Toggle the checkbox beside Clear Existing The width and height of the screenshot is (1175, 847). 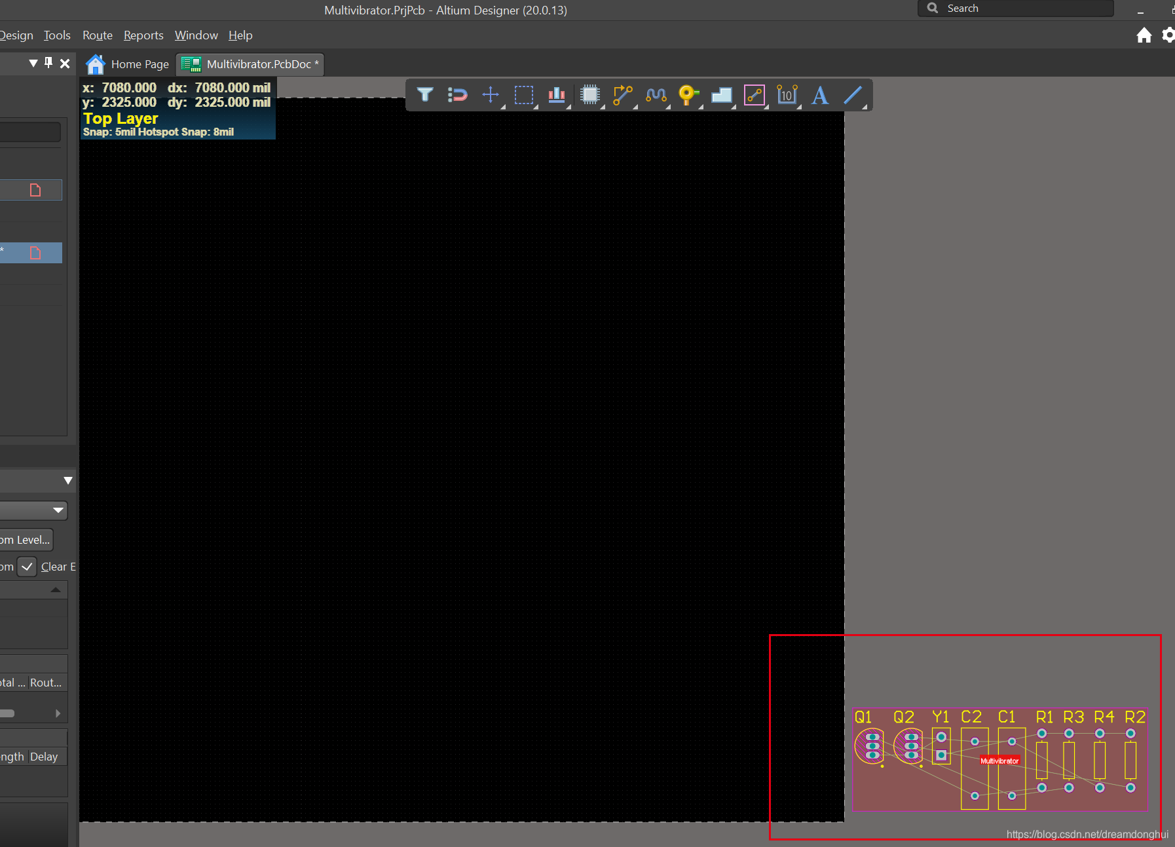coord(27,567)
